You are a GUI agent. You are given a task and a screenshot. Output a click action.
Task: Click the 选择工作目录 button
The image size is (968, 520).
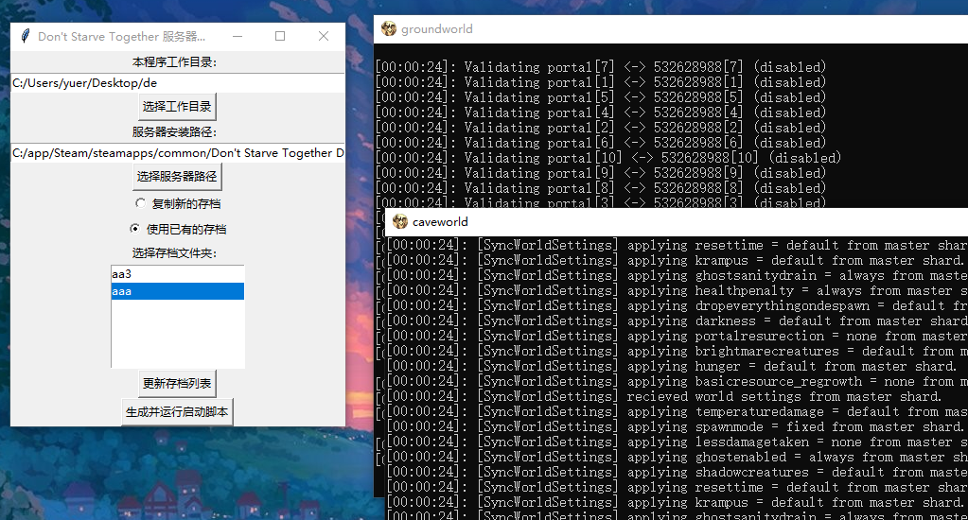pos(177,107)
